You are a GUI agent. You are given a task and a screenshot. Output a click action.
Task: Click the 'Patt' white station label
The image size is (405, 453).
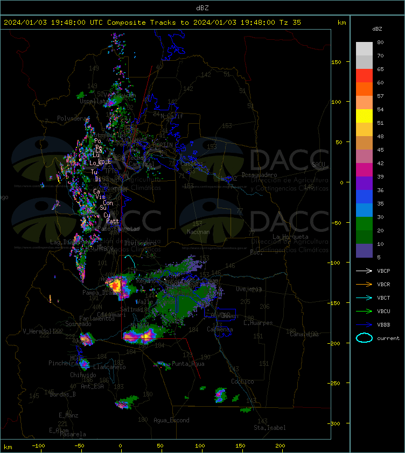coord(112,221)
